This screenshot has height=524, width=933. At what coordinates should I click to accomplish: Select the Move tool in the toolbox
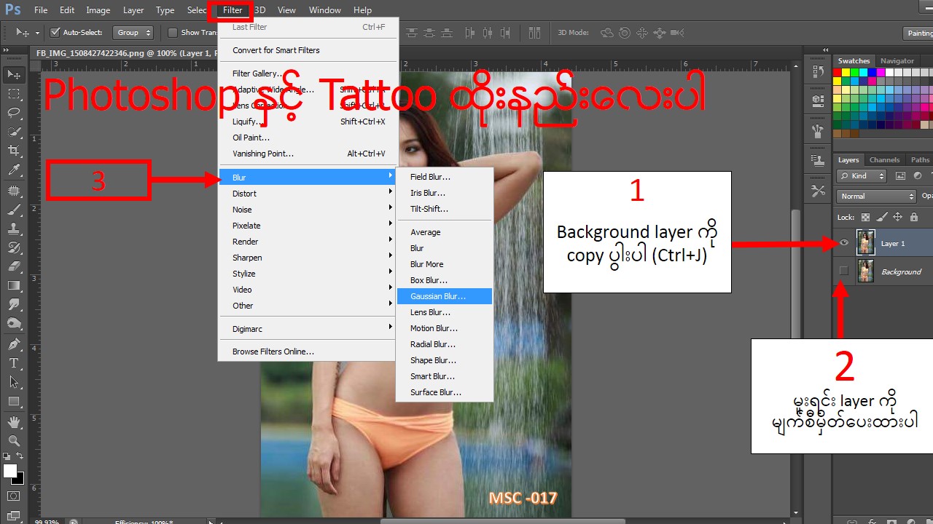(x=13, y=74)
